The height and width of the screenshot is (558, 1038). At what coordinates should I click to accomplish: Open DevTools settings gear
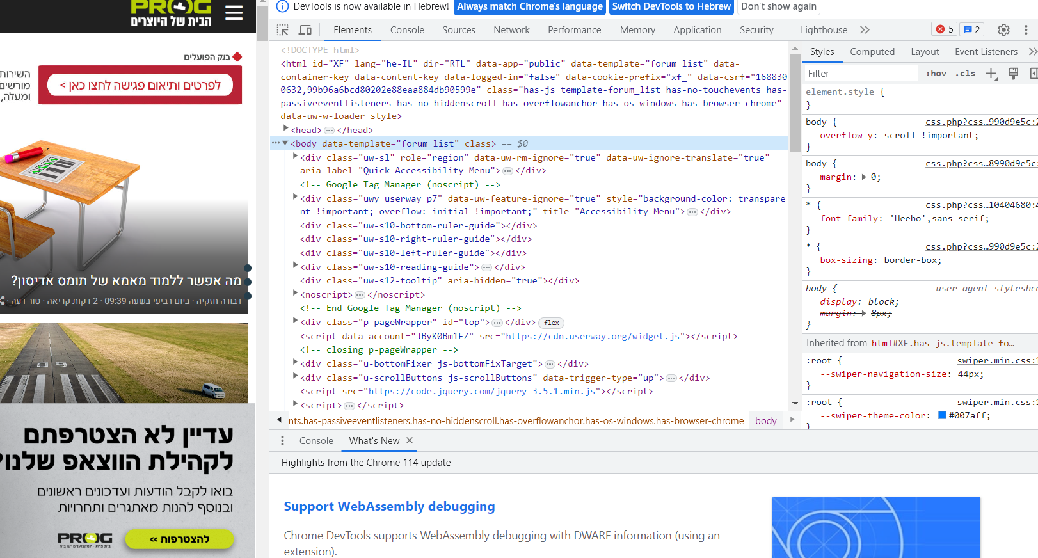[x=1003, y=30]
